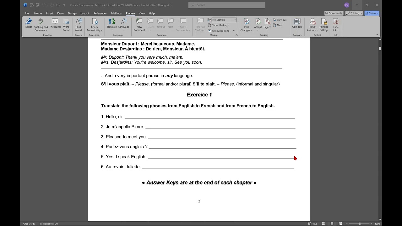402x226 pixels.
Task: Switch to the Insert tab
Action: 49,13
